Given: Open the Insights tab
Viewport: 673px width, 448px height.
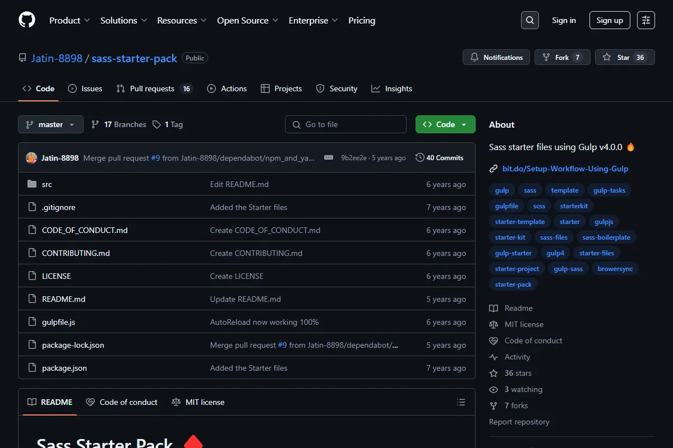Looking at the screenshot, I should 391,88.
